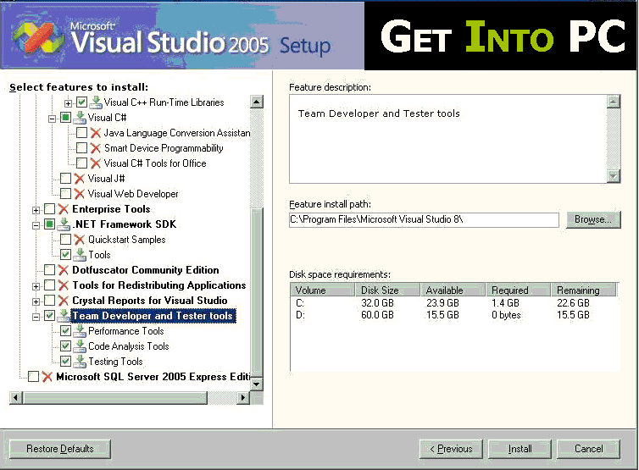The image size is (639, 470).
Task: Expand Tools for Redistributing Applications node
Action: pyautogui.click(x=36, y=286)
